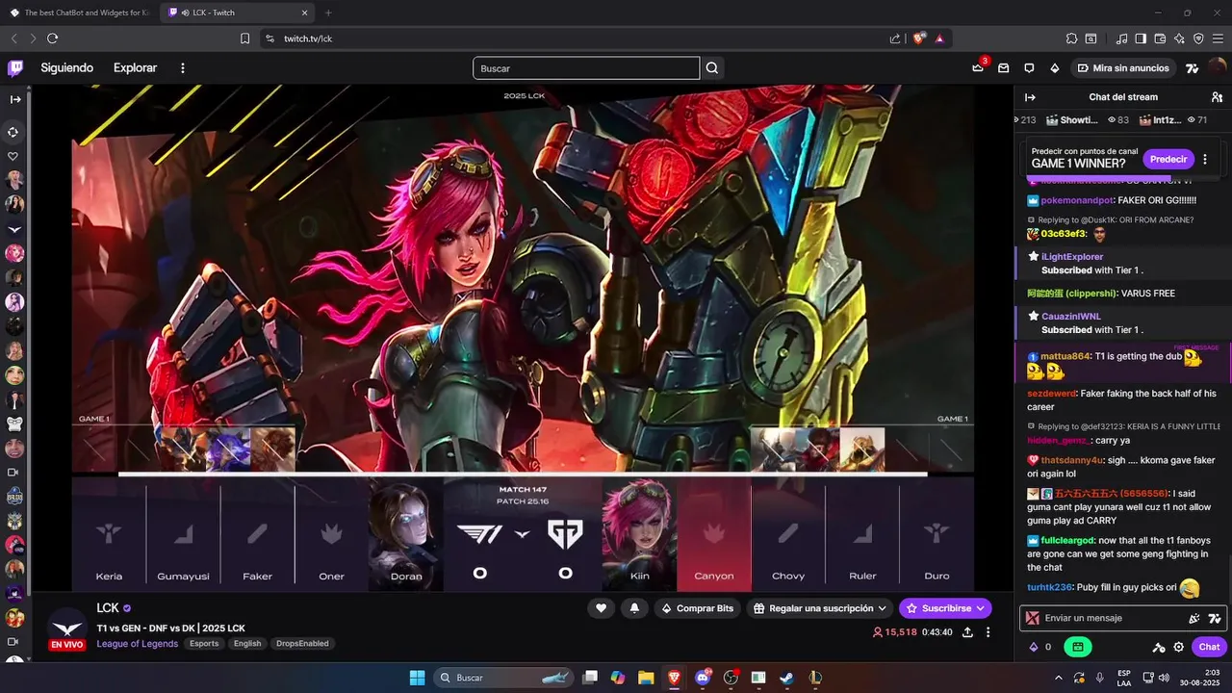Open browser extensions puzzle icon
The height and width of the screenshot is (693, 1232).
1071,38
